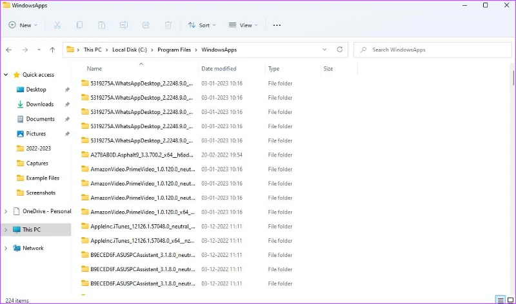Click This PC in the address bar
Viewport: 516px width, 304px height.
92,50
